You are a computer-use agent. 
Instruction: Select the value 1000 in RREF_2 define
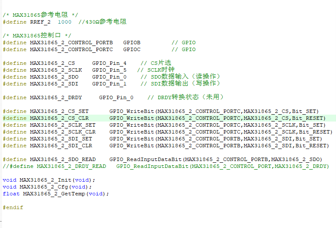65,22
